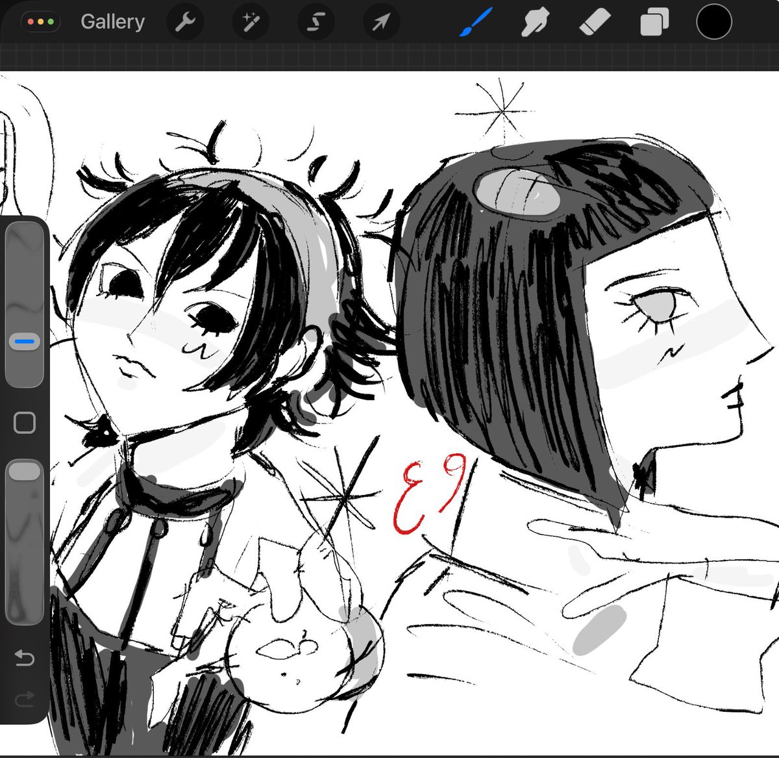The width and height of the screenshot is (779, 758).
Task: Click the red 69 text on canvas
Action: (429, 494)
